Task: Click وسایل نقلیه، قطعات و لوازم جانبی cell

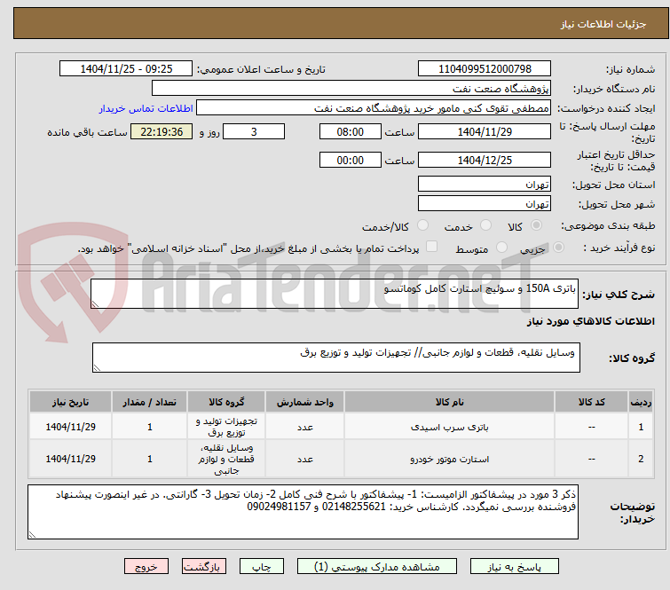Action: point(226,459)
